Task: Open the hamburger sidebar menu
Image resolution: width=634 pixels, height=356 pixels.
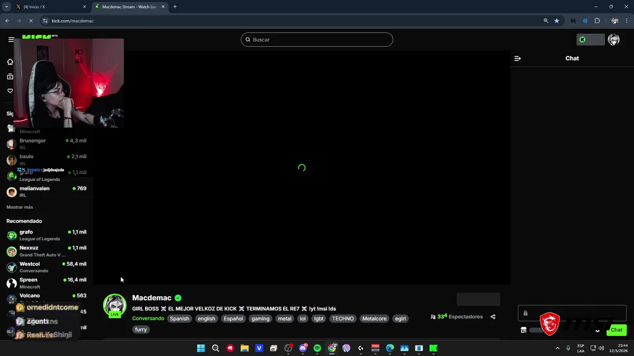Action: click(x=11, y=40)
